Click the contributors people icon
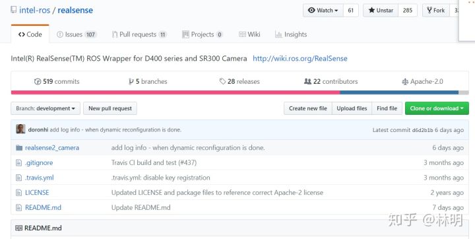Image resolution: width=475 pixels, height=239 pixels. pyautogui.click(x=308, y=81)
